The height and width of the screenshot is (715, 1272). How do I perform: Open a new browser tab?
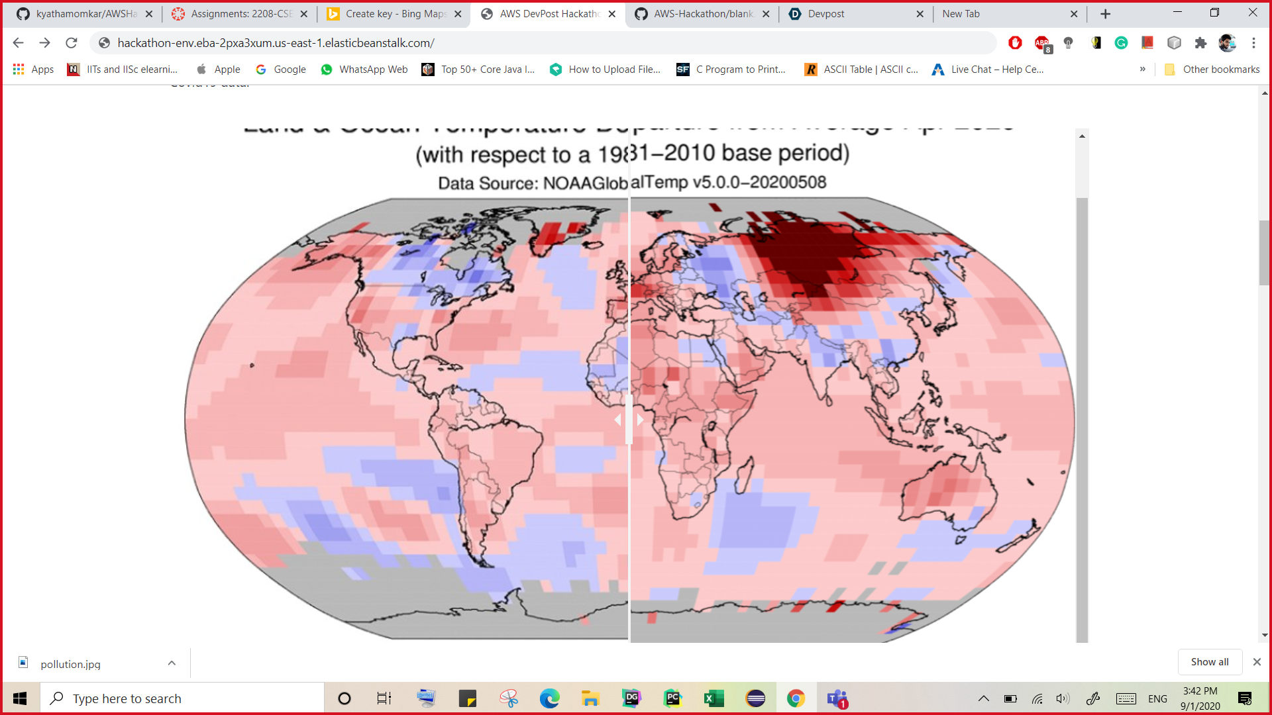click(1105, 14)
